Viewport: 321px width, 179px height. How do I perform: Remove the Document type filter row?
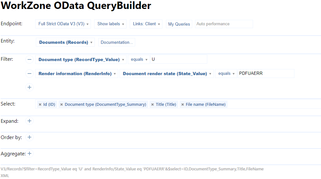29,59
